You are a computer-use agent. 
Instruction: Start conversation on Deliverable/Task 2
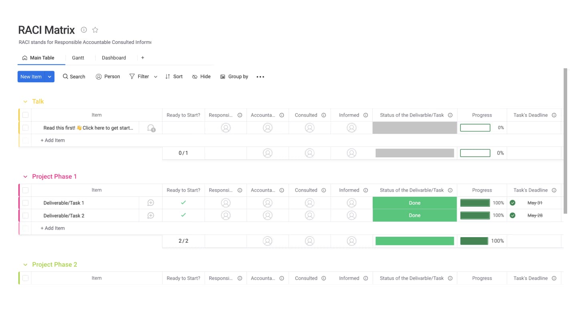pos(151,216)
